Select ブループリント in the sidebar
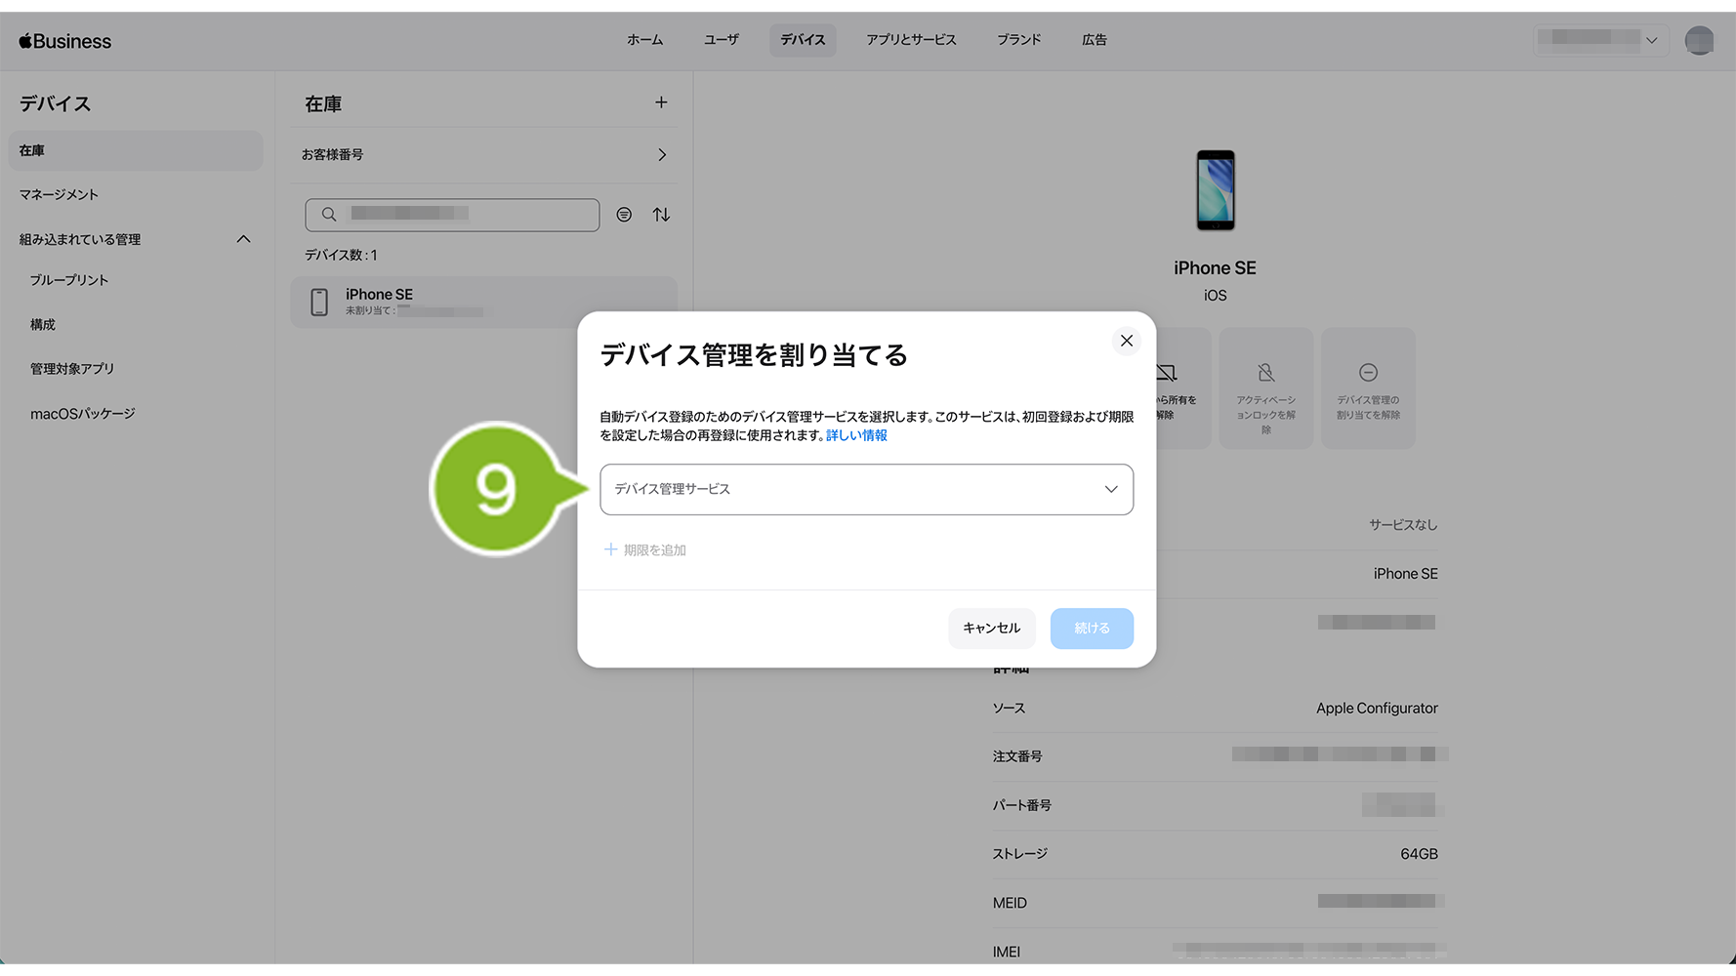This screenshot has height=976, width=1736. pyautogui.click(x=69, y=280)
